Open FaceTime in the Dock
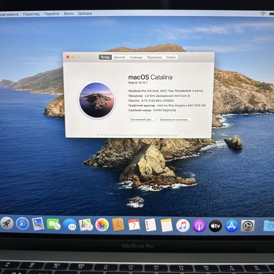Screen dimensions: 274x274 (54, 224)
